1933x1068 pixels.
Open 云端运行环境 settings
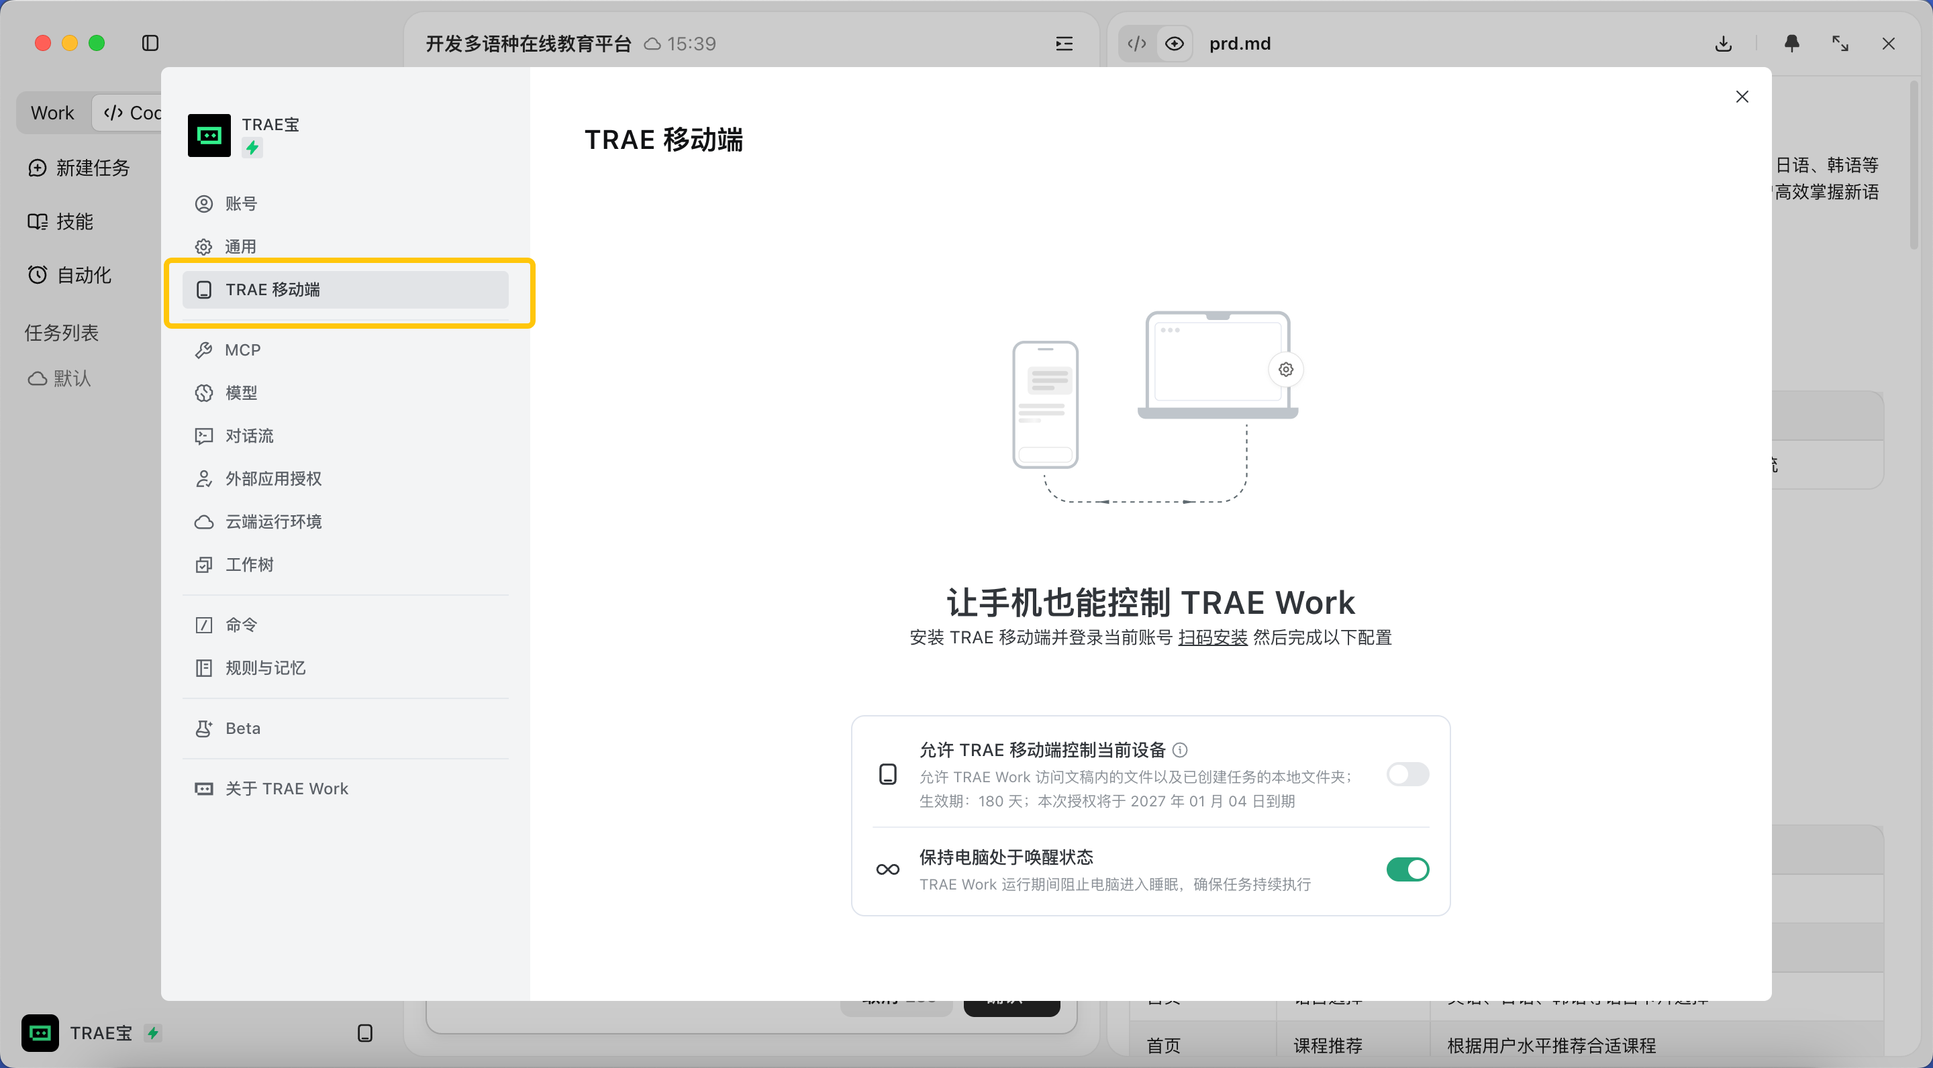345,521
